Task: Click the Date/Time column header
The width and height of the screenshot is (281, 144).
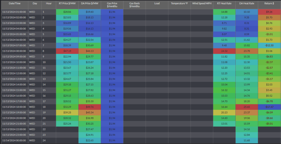Action: click(x=14, y=3)
